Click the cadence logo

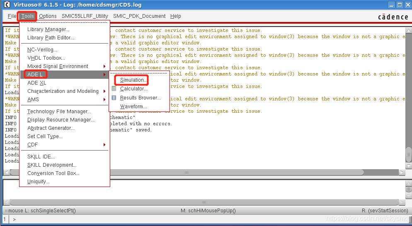pos(393,17)
